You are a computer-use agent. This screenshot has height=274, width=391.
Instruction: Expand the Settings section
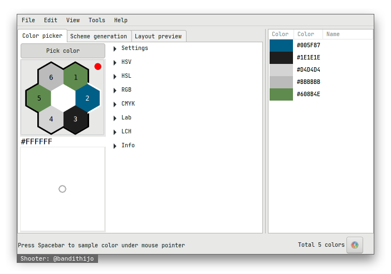134,48
